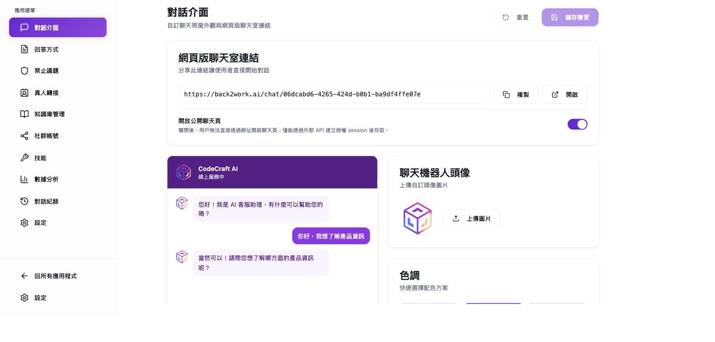Click the AI greeting message 您好！我是 AI 客服助理
Viewport: 715px width, 342px height.
(x=261, y=209)
